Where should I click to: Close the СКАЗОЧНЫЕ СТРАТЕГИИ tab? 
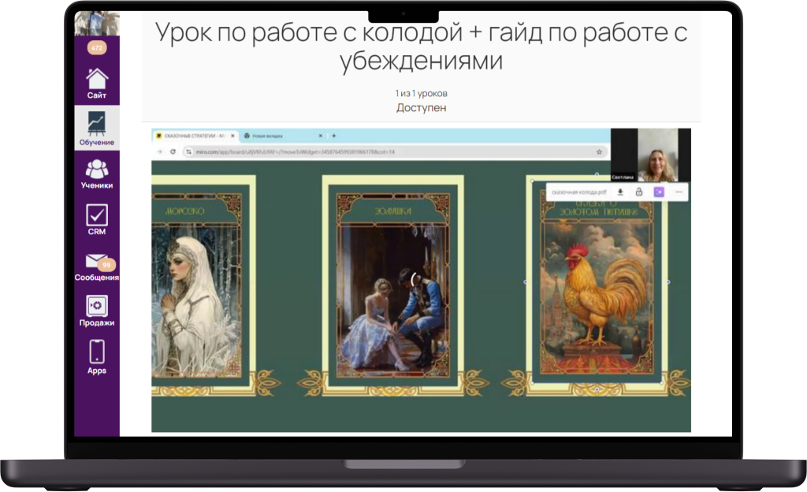(x=232, y=136)
